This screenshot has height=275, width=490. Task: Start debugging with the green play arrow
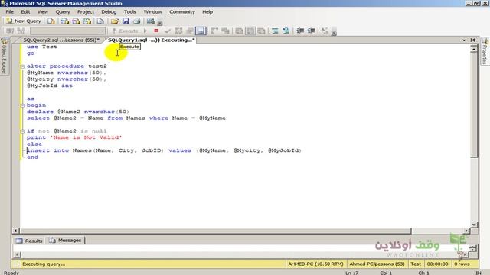coord(145,31)
